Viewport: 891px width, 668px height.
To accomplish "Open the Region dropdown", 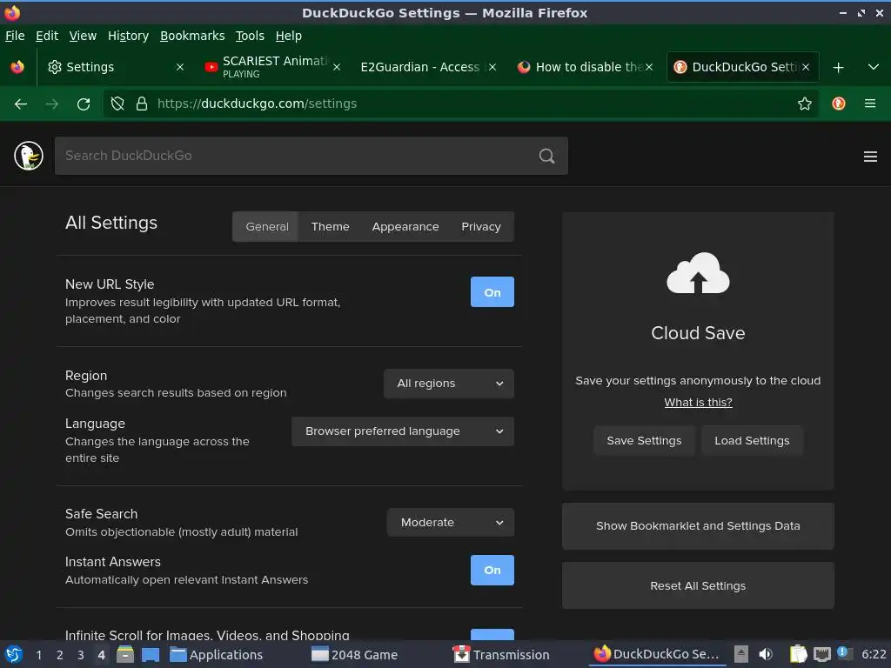I will coord(449,384).
